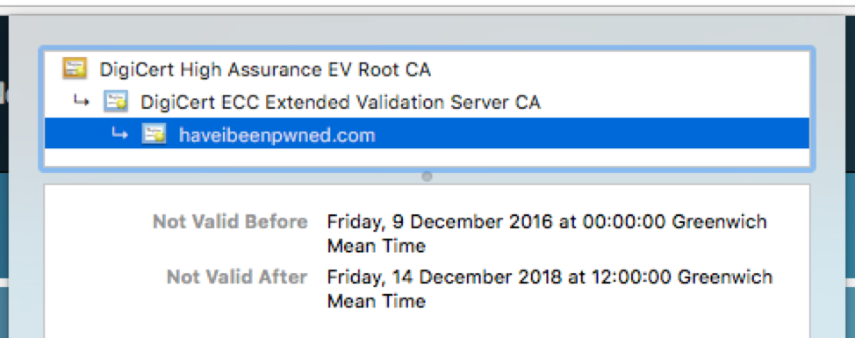Click the Not Valid Before label

pyautogui.click(x=230, y=222)
